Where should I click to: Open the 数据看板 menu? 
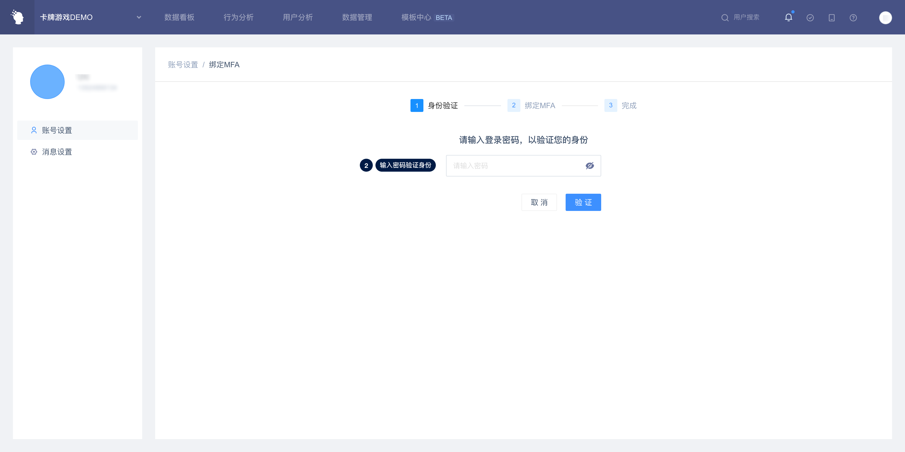pyautogui.click(x=179, y=17)
